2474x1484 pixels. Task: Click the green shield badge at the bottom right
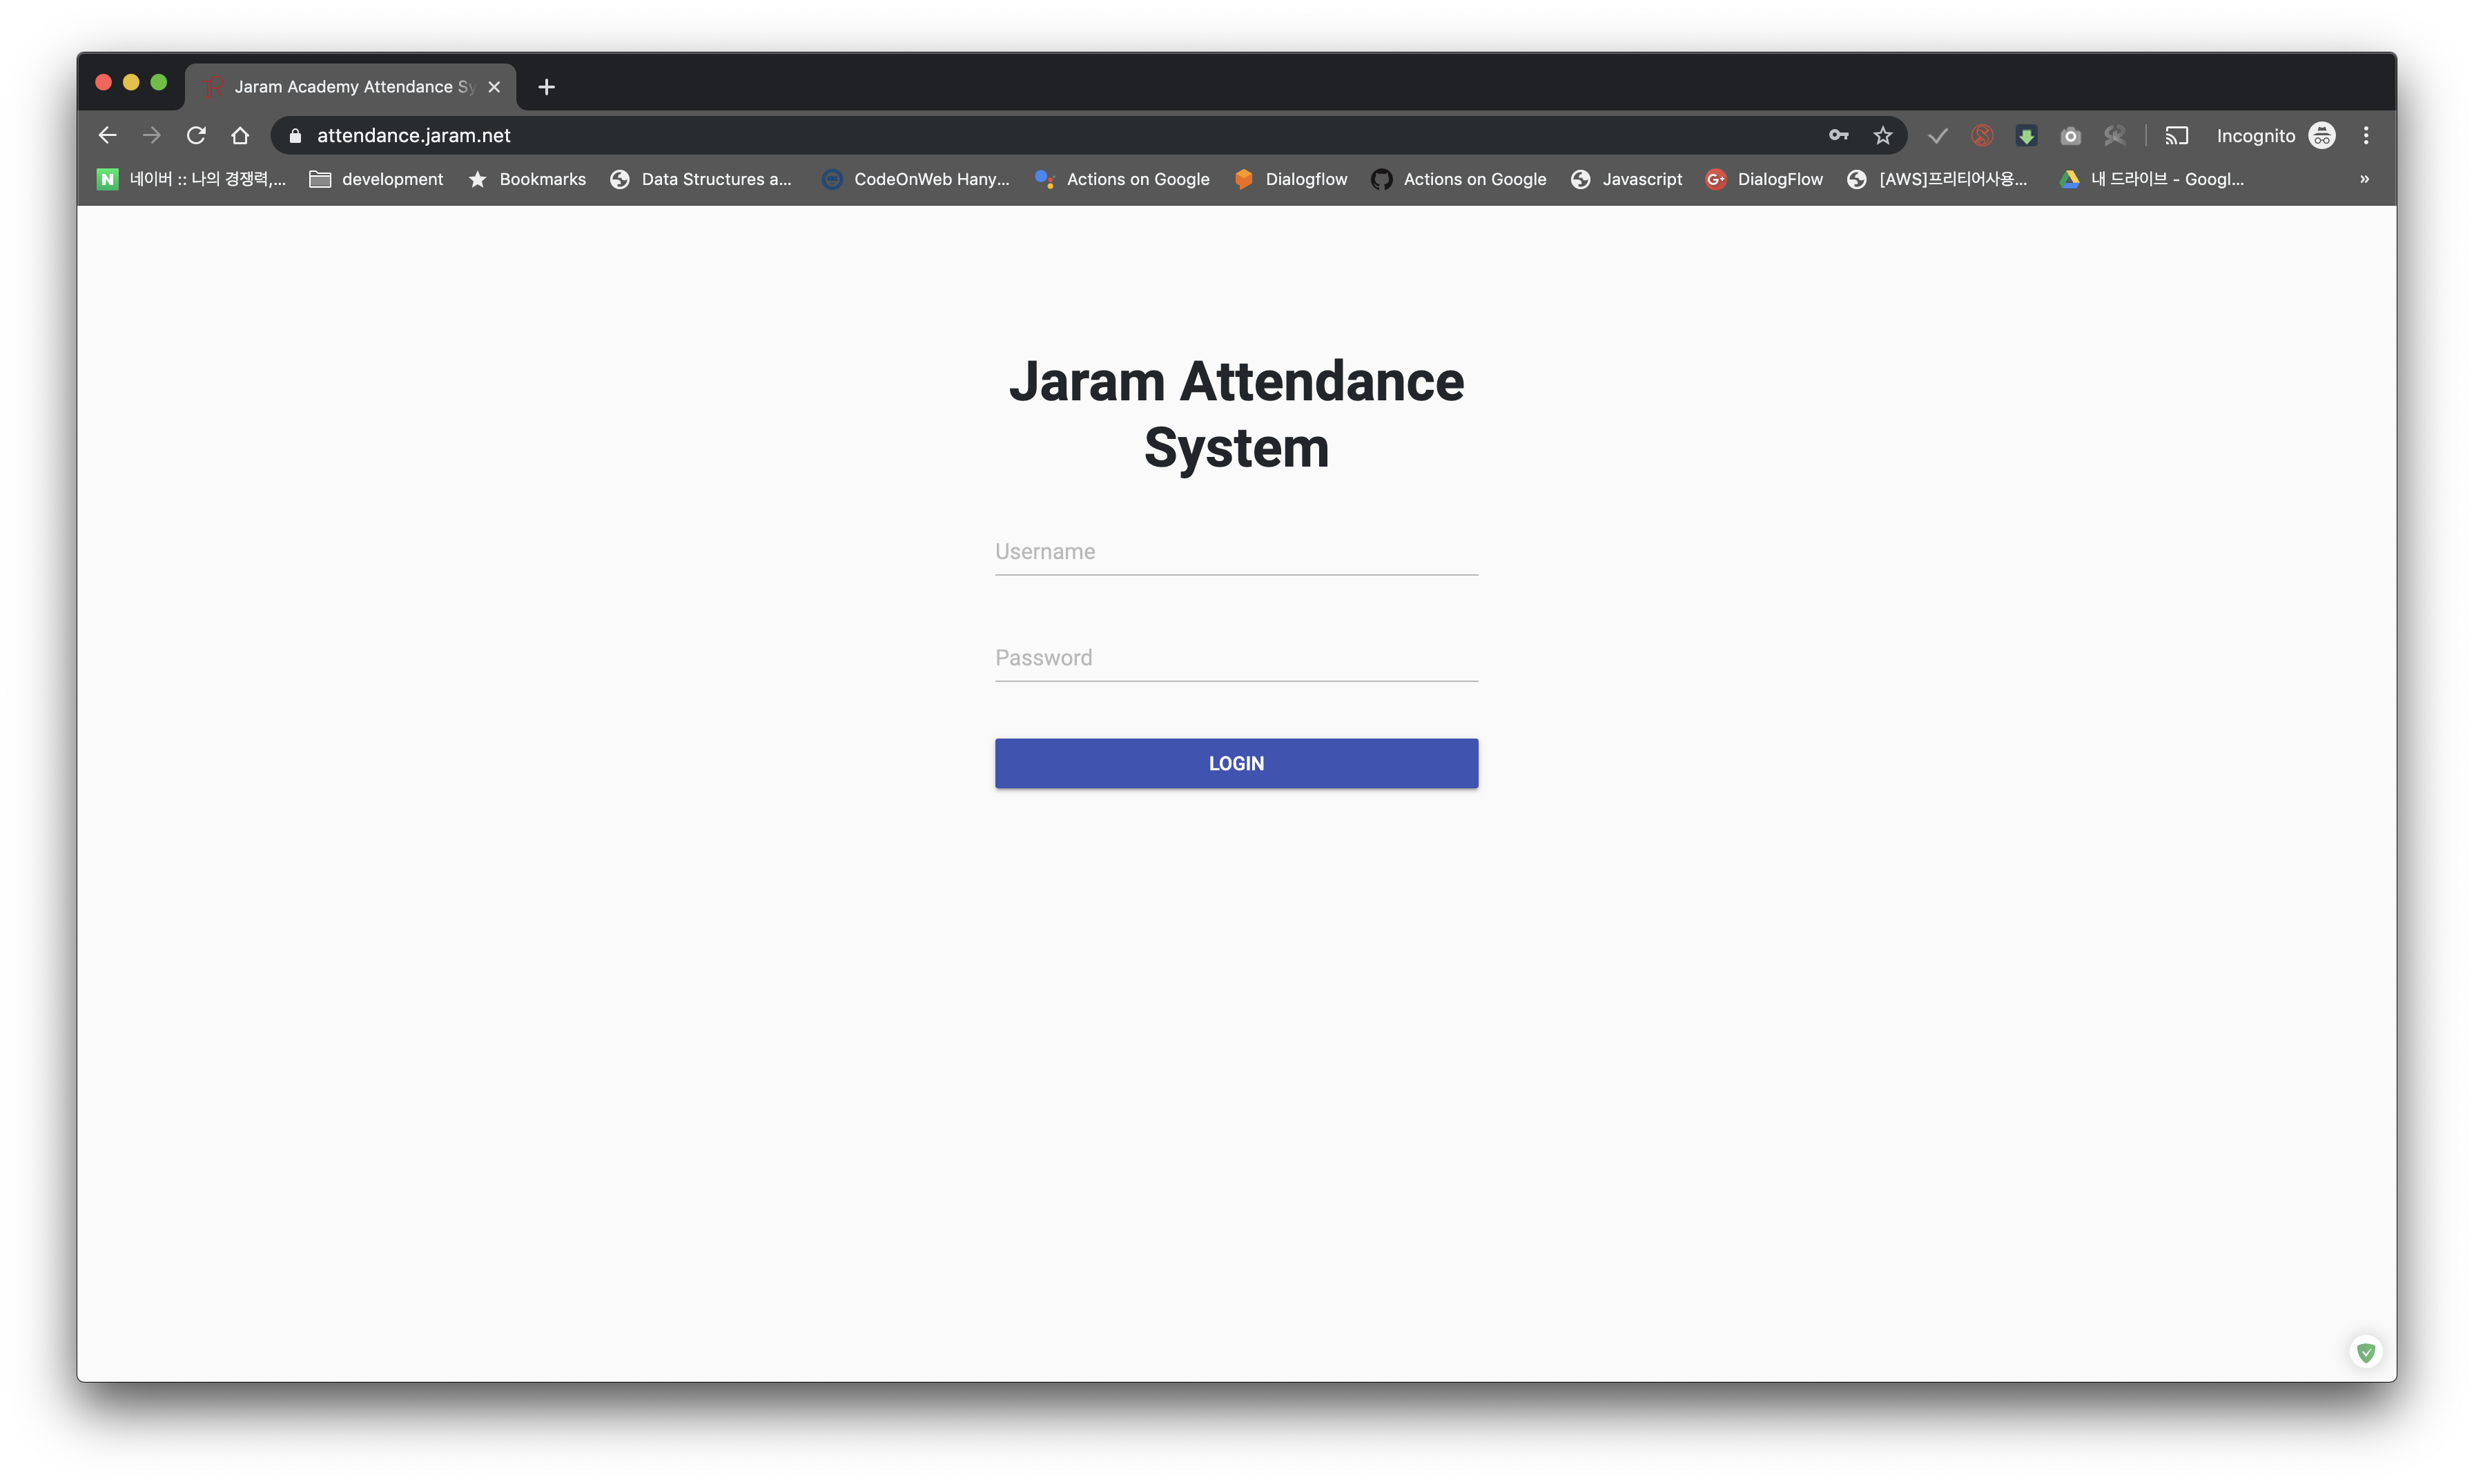point(2365,1352)
